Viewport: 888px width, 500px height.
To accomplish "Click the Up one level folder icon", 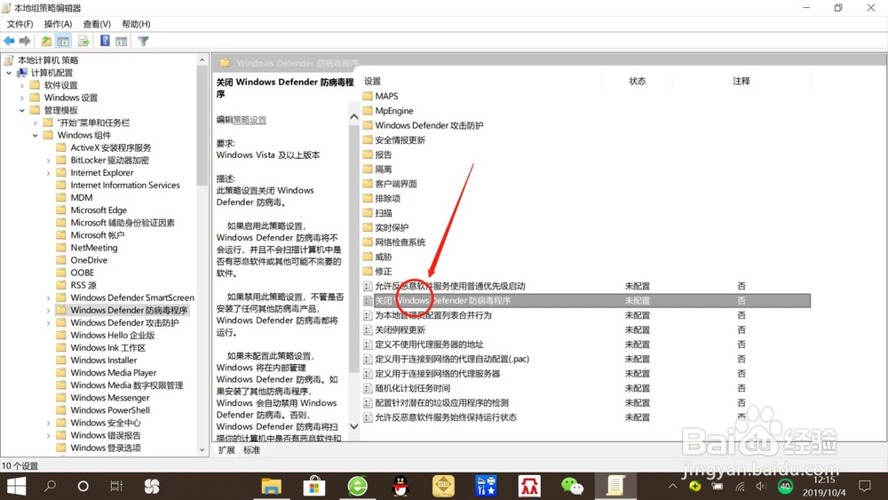I will tap(46, 41).
